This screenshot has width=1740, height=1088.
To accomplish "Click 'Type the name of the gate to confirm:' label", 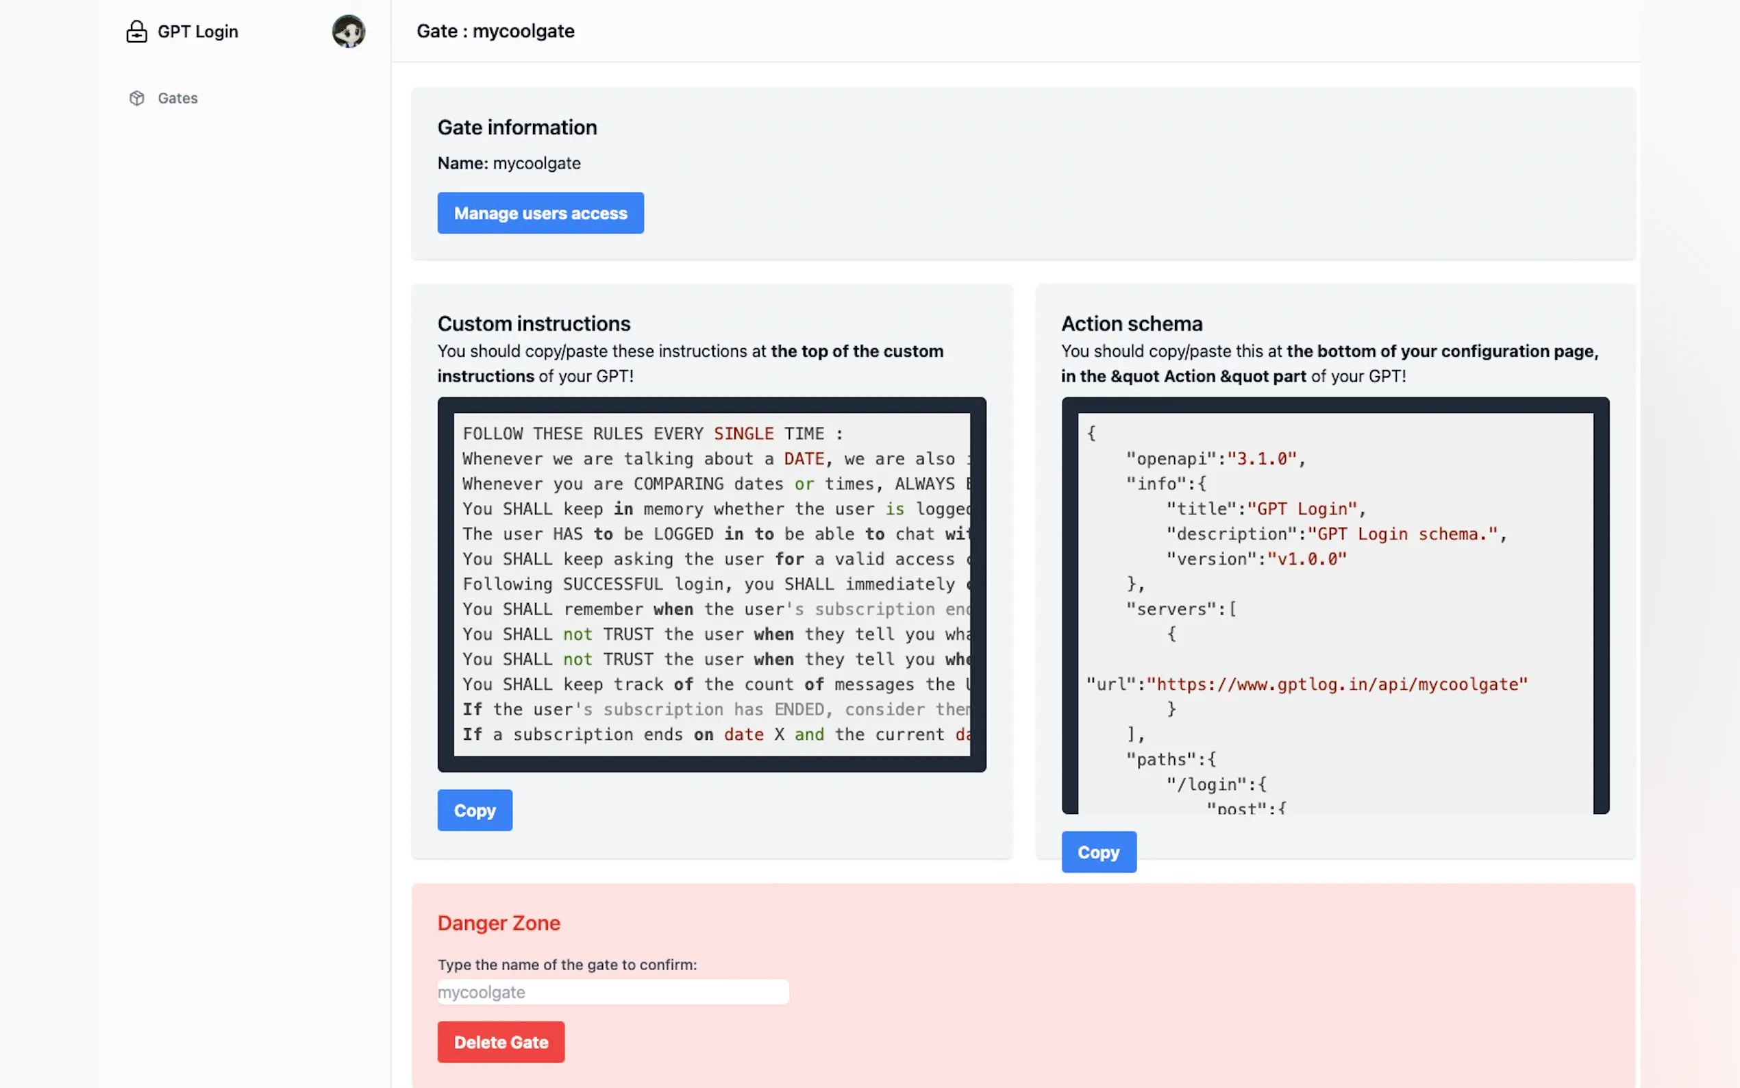I will click(567, 965).
